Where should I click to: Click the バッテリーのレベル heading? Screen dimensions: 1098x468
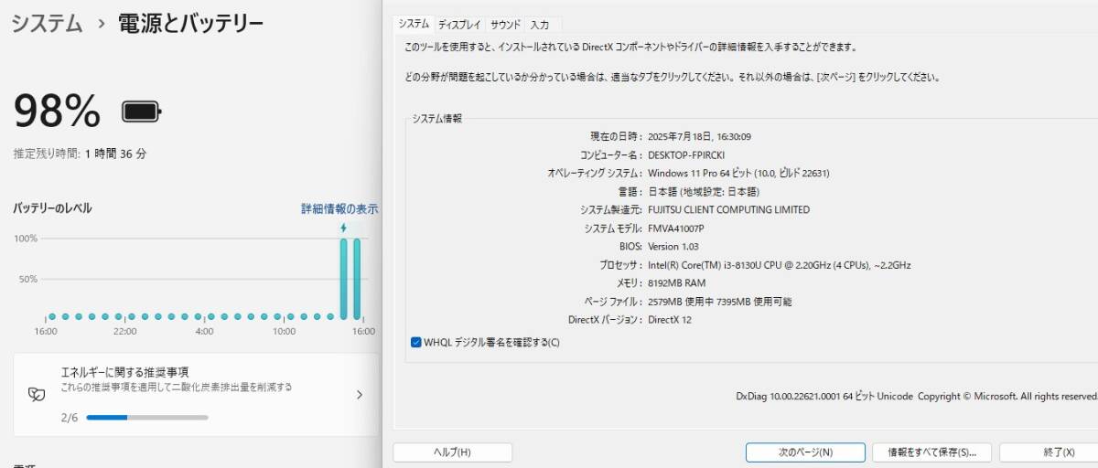pyautogui.click(x=52, y=208)
